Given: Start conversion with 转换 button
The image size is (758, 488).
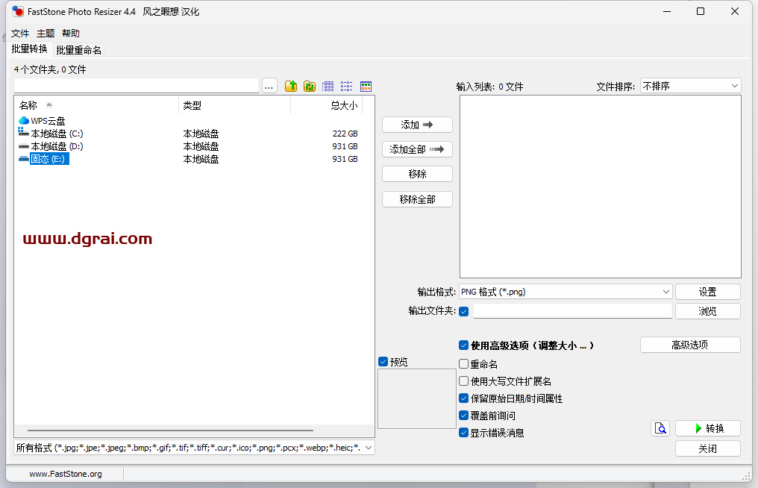Looking at the screenshot, I should click(708, 428).
